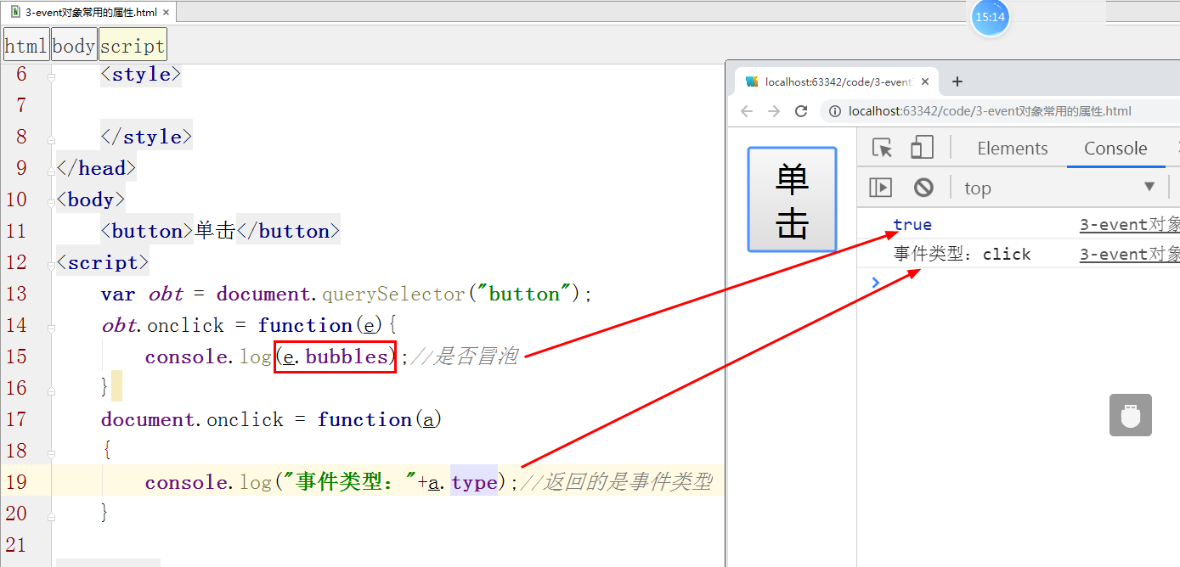This screenshot has width=1180, height=567.
Task: Open the console drawer icon in DevTools
Action: [881, 187]
